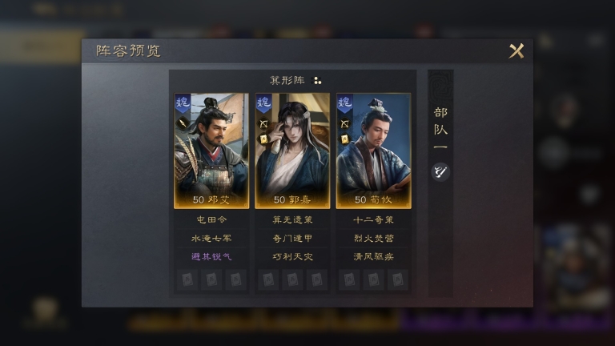The image size is (615, 346).
Task: Click the brush edit icon under 部队一
Action: (x=440, y=172)
